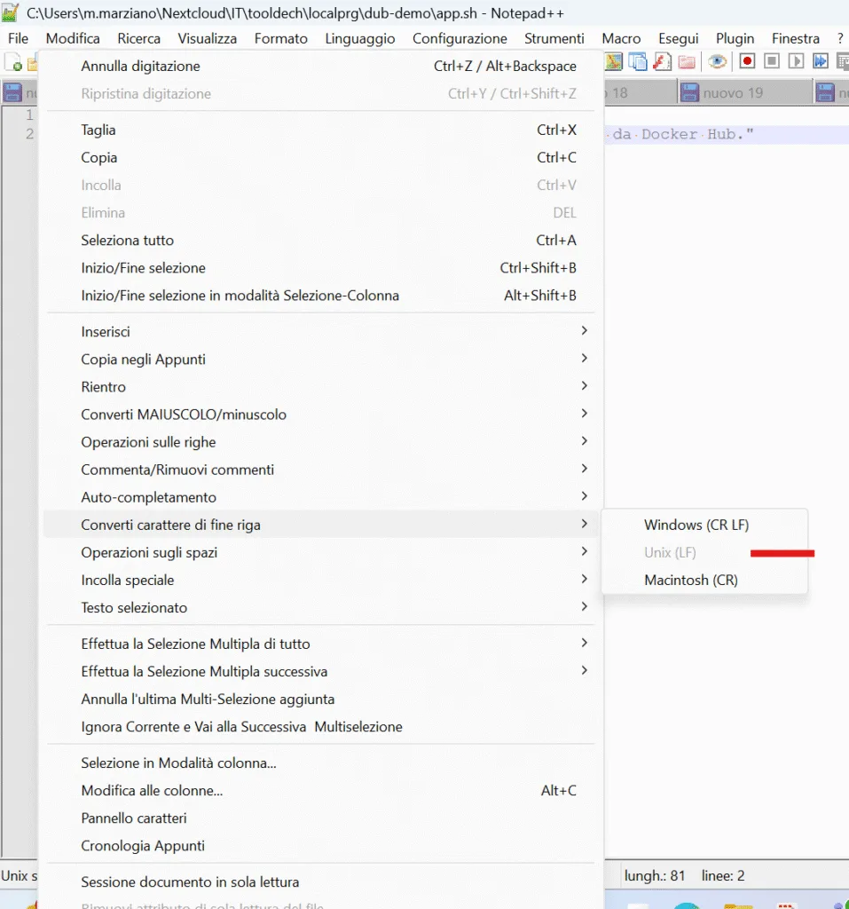Switch to the nuovo 19 tab

(x=732, y=93)
